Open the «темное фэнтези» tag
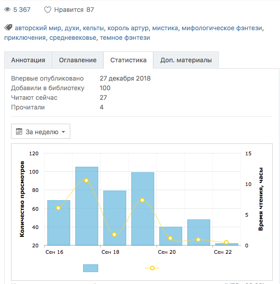Image resolution: width=280 pixels, height=284 pixels. 125,38
